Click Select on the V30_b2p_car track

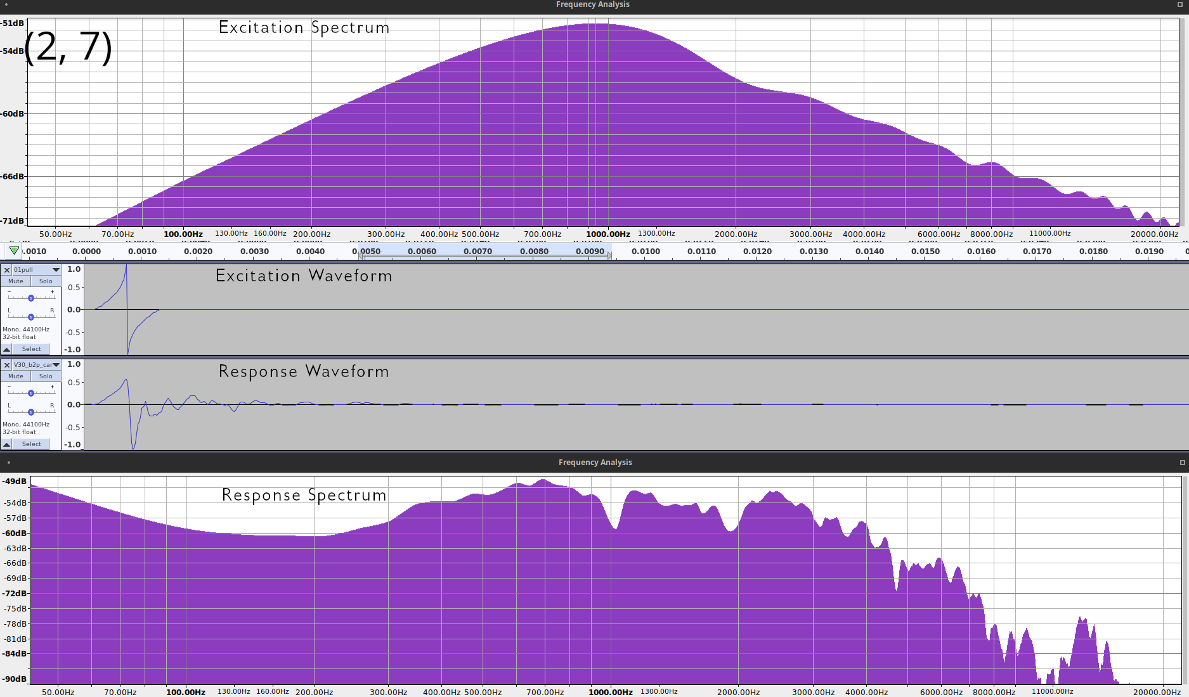(31, 444)
